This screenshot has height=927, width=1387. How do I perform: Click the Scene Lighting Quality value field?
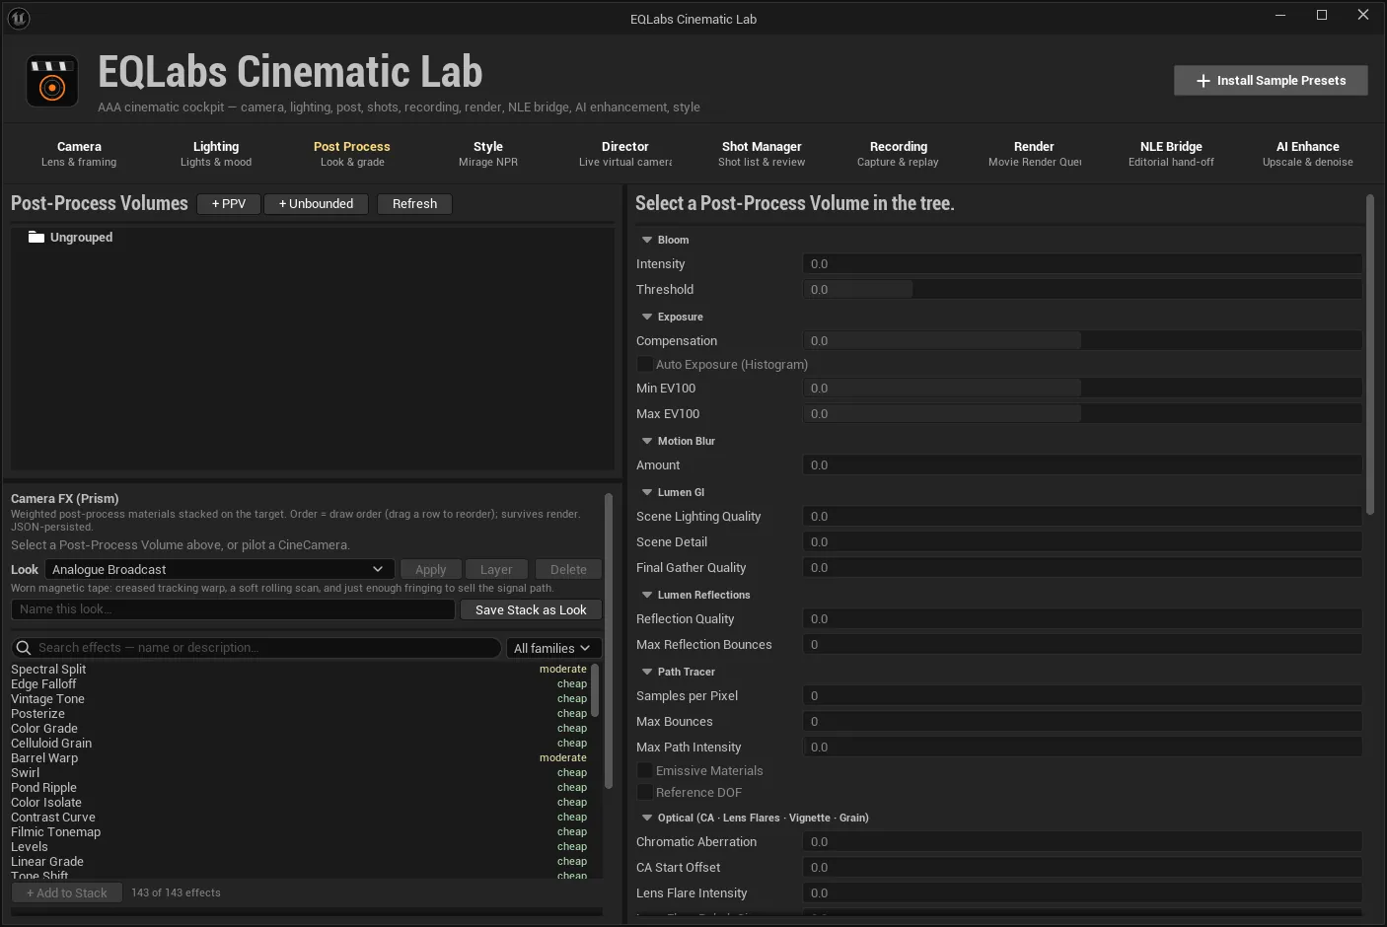[1082, 516]
